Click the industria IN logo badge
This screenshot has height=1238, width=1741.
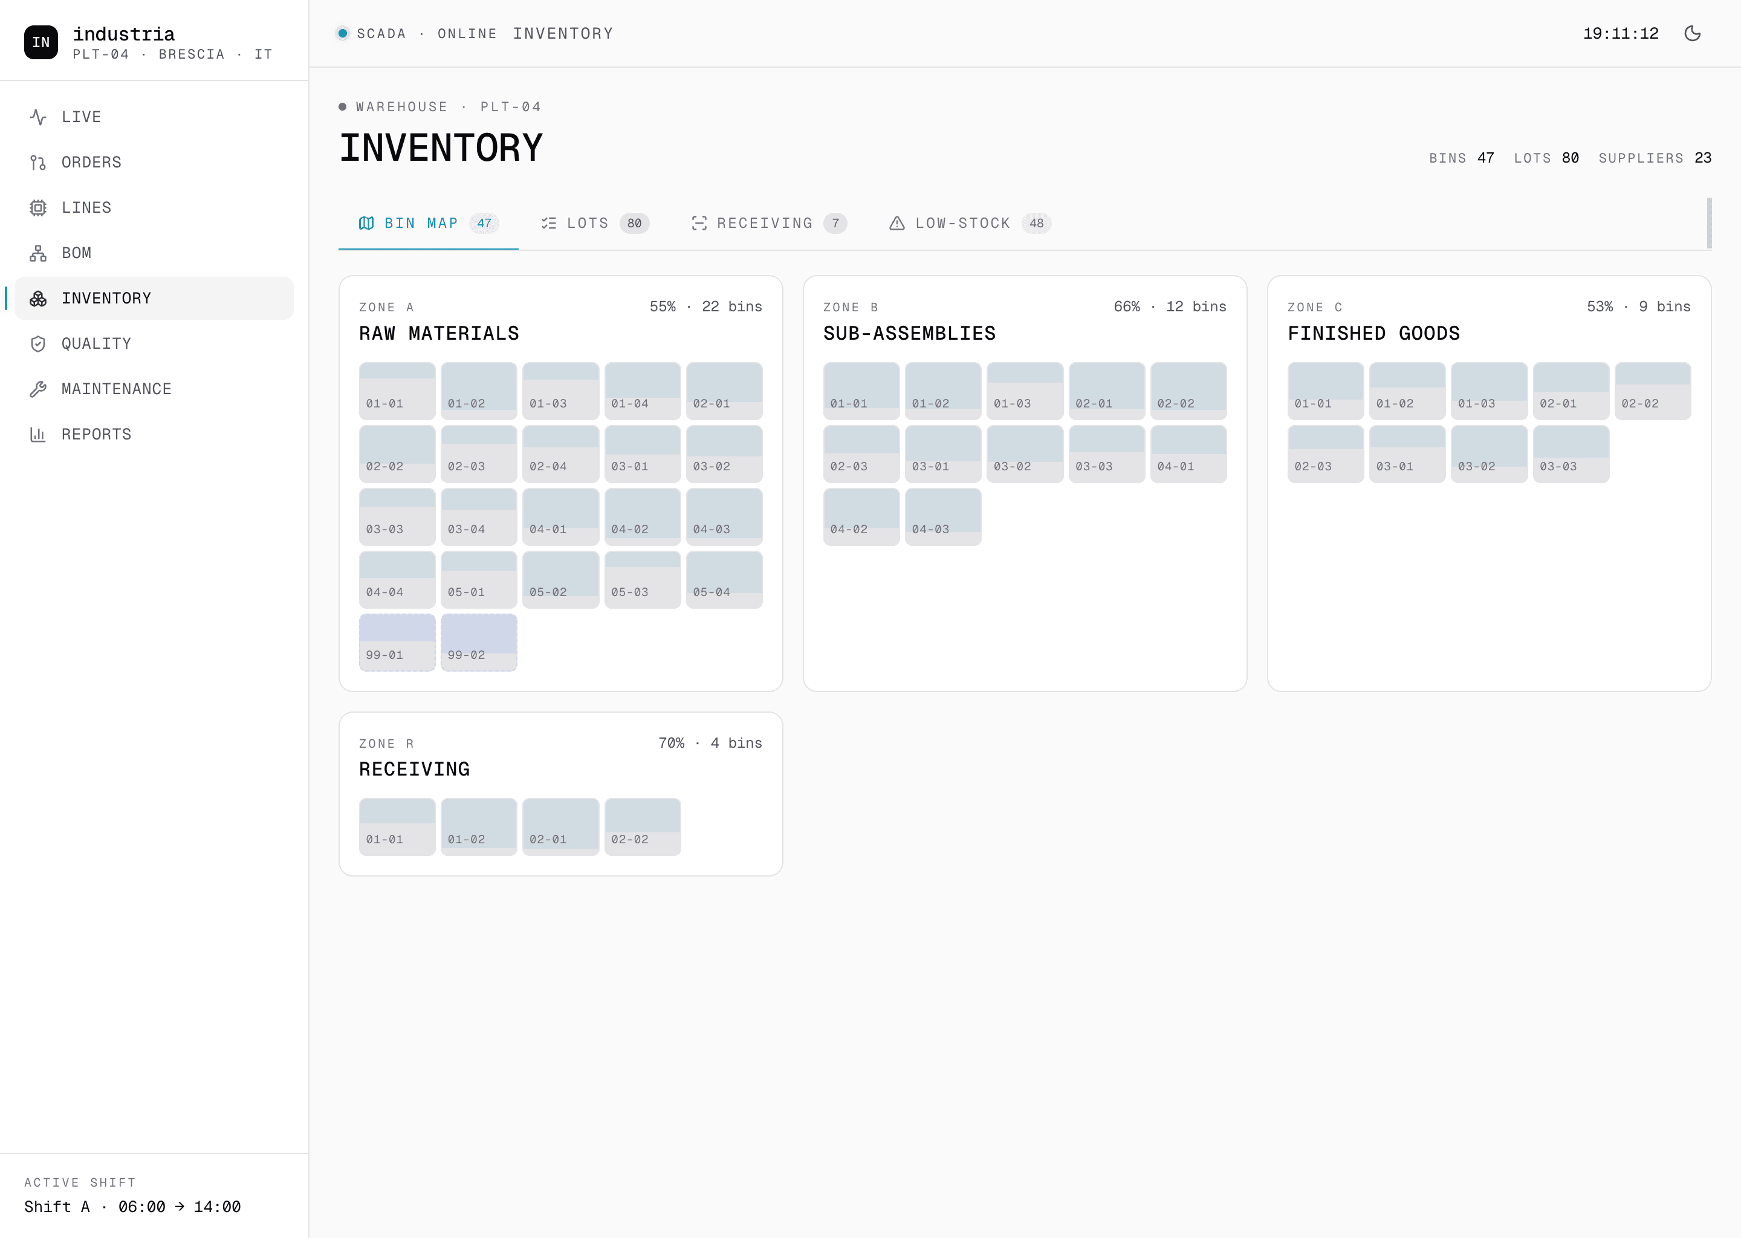point(41,42)
